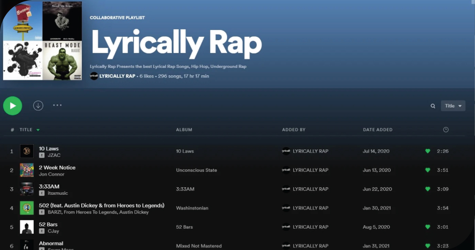Toggle the heart for 2 Week Notice

coord(427,170)
